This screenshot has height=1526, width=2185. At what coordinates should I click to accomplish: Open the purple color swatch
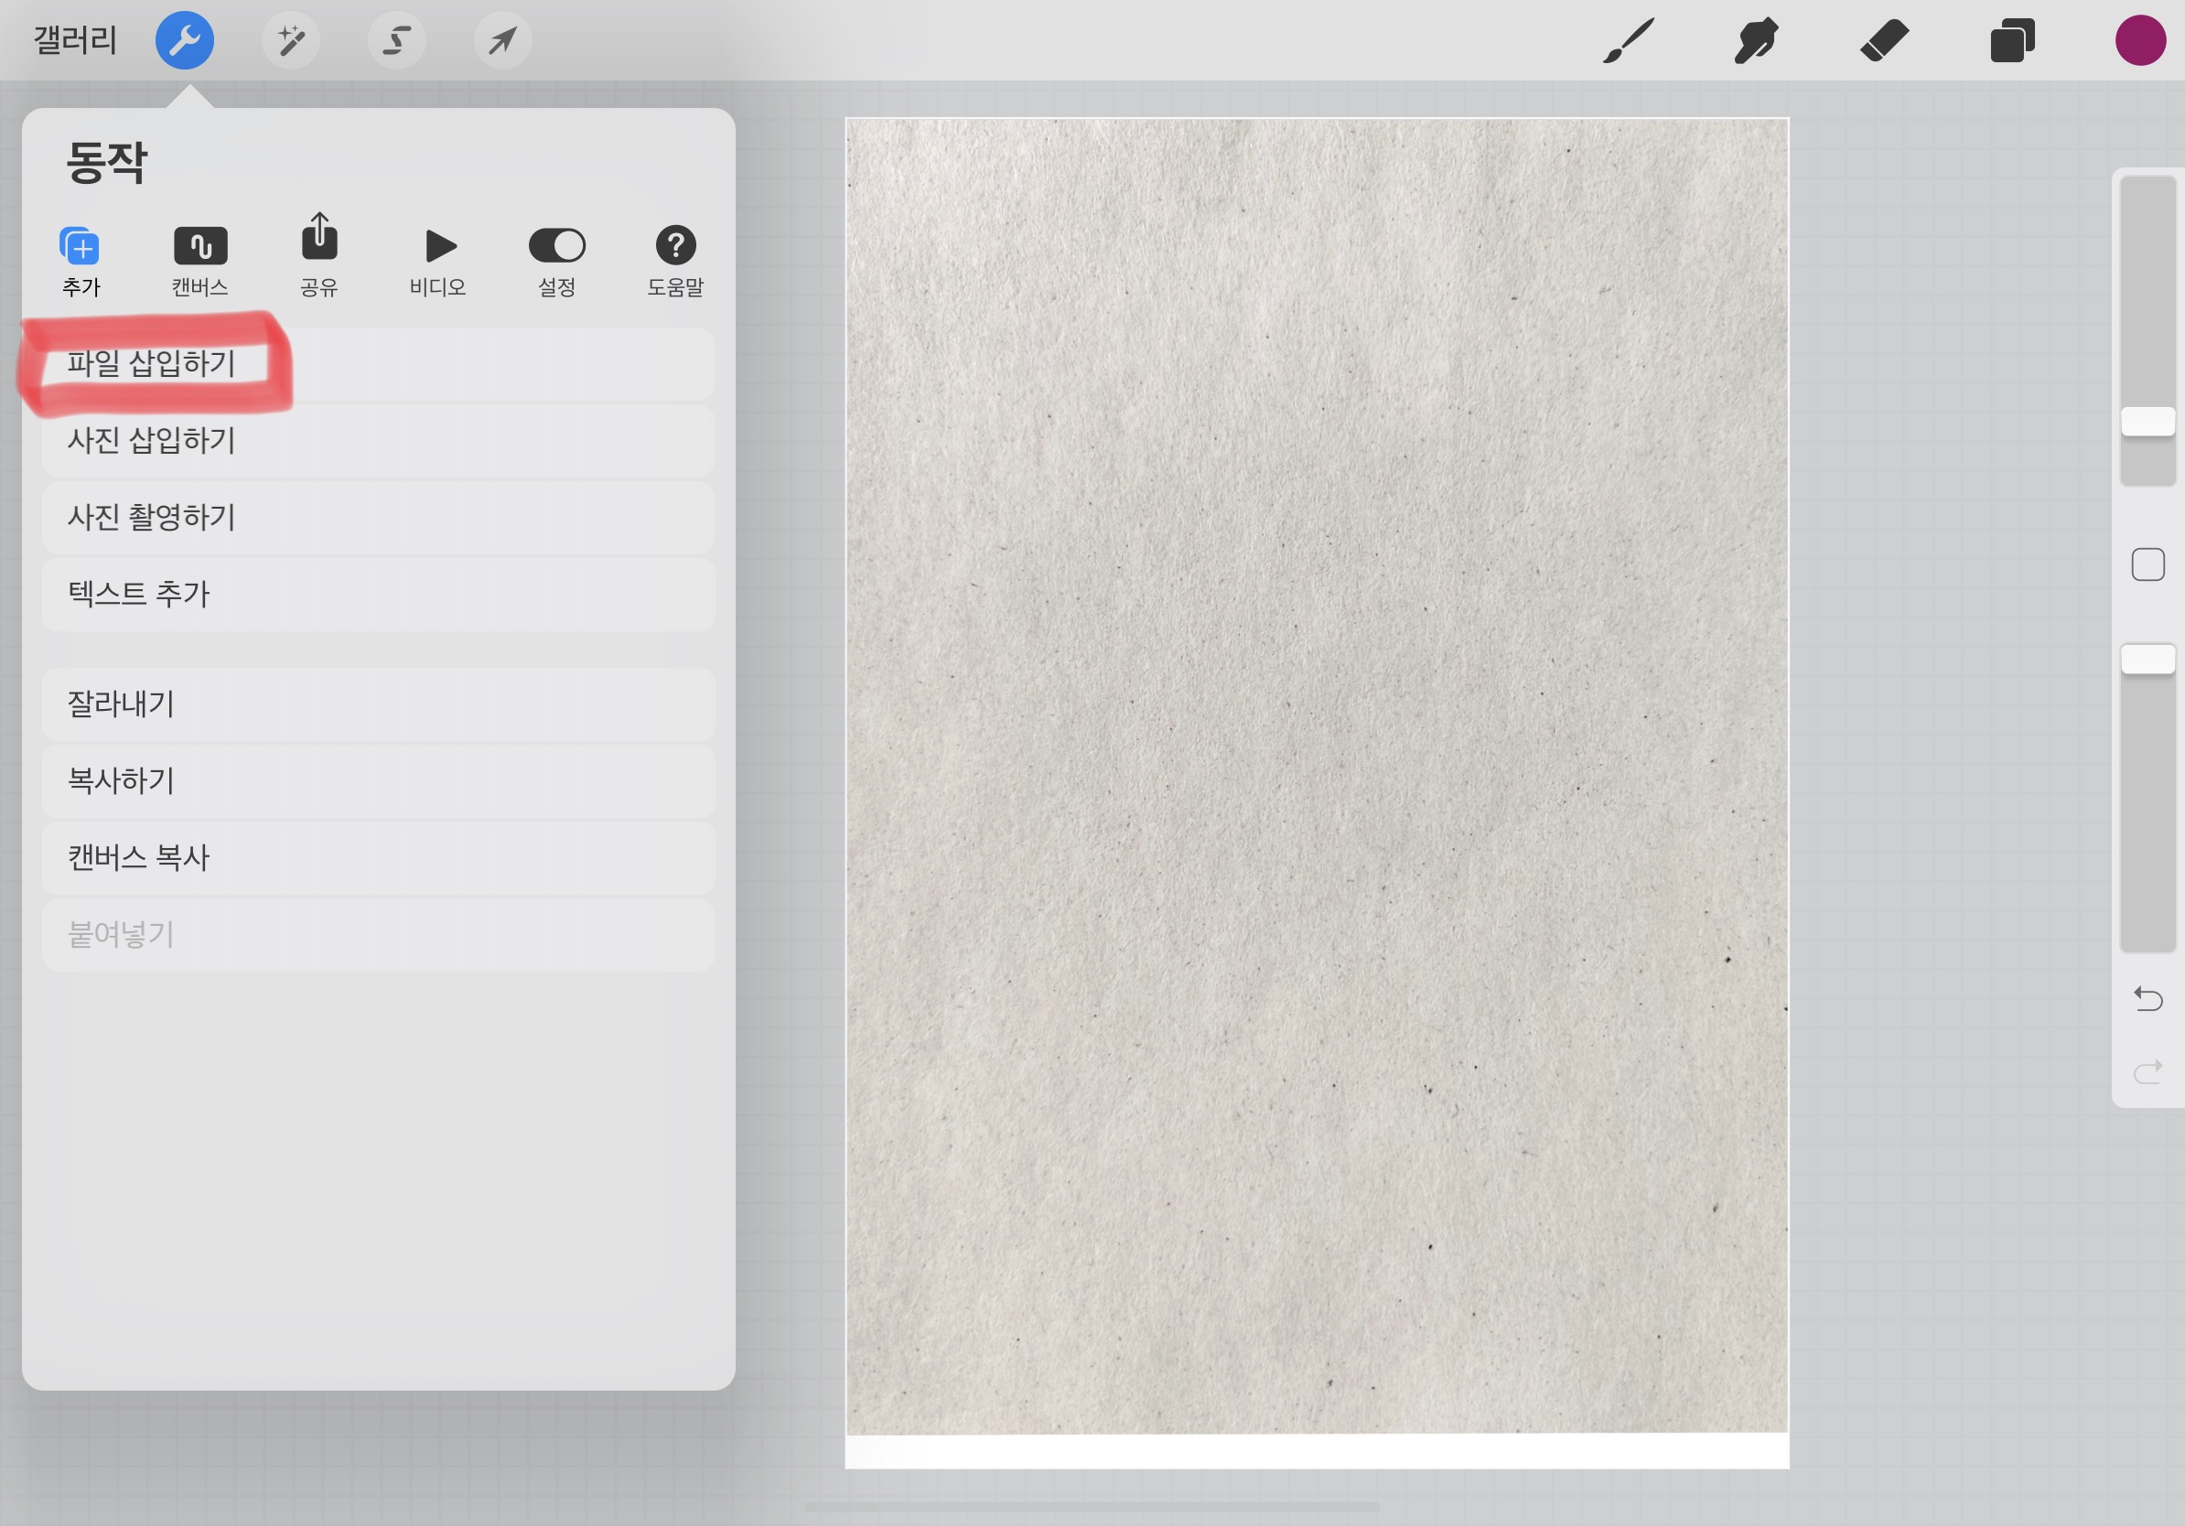(2140, 41)
